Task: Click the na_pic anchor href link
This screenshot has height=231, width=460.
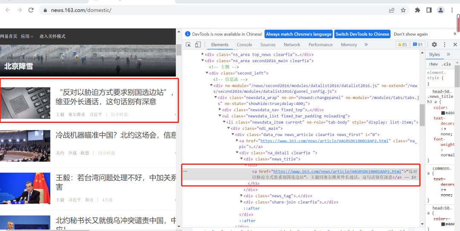Action: (x=324, y=141)
